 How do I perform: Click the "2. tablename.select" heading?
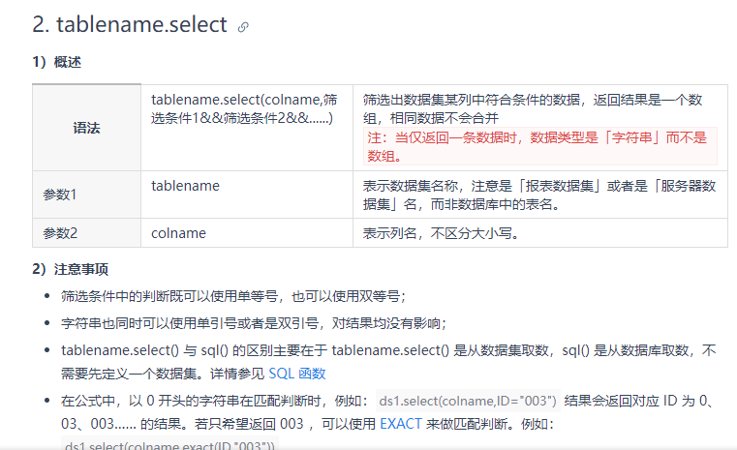(x=129, y=25)
